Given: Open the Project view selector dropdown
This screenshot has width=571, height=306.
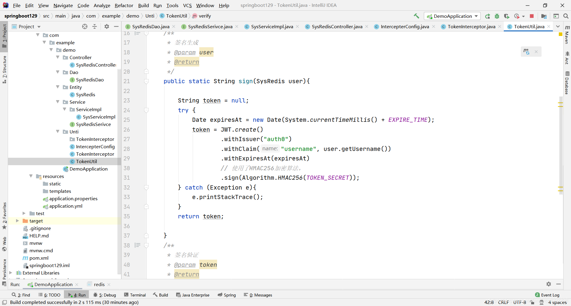Looking at the screenshot, I should point(26,26).
